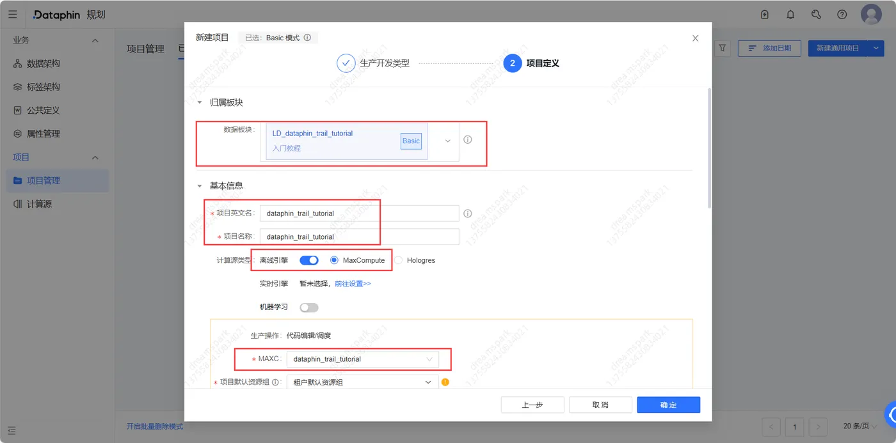Click the dialog's vertical scrollbar
Image resolution: width=896 pixels, height=443 pixels.
coord(709,148)
